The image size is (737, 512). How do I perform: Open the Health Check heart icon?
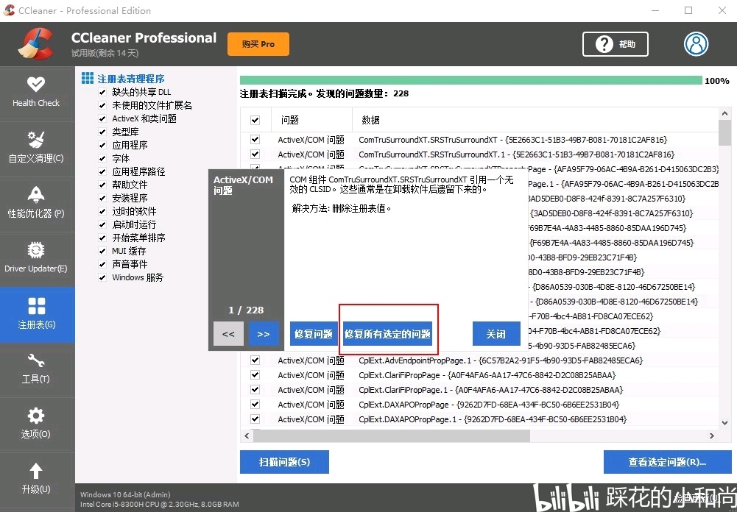tap(36, 85)
